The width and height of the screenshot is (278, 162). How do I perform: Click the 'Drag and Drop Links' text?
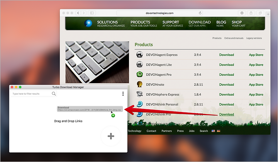pos(68,121)
